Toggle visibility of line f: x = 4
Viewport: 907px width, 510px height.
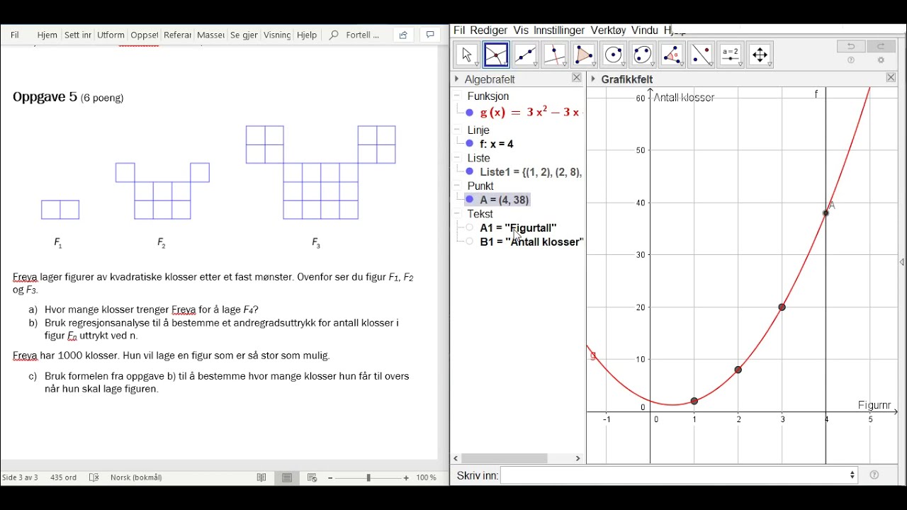[470, 144]
